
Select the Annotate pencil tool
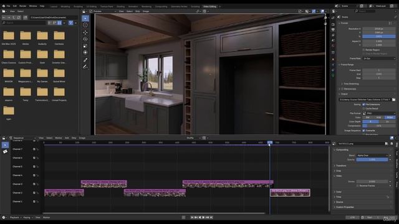(85, 67)
